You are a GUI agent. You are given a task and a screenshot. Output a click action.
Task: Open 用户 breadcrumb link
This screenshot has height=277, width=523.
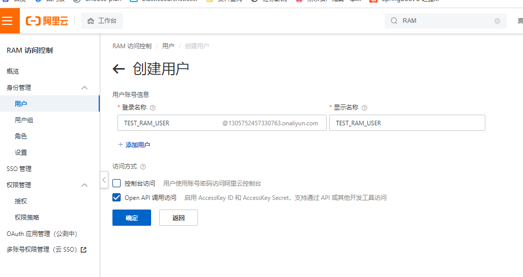click(x=168, y=46)
